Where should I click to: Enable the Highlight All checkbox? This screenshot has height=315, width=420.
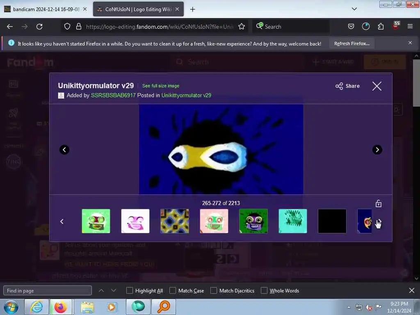[129, 290]
